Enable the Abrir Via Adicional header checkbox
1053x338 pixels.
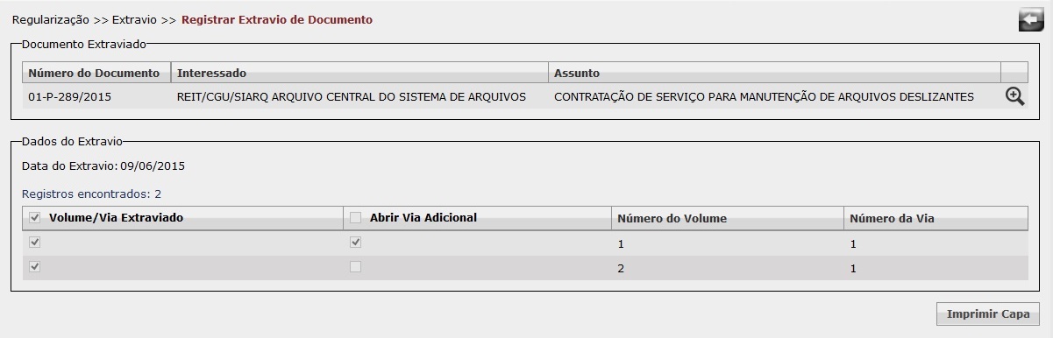[355, 217]
